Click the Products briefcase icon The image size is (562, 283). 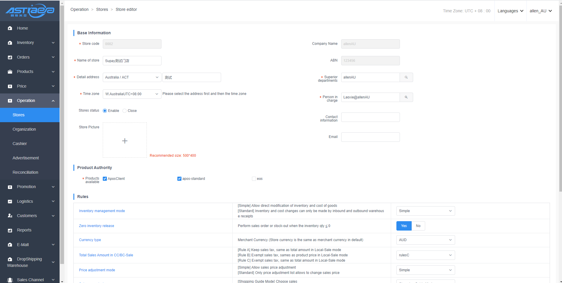pos(10,72)
